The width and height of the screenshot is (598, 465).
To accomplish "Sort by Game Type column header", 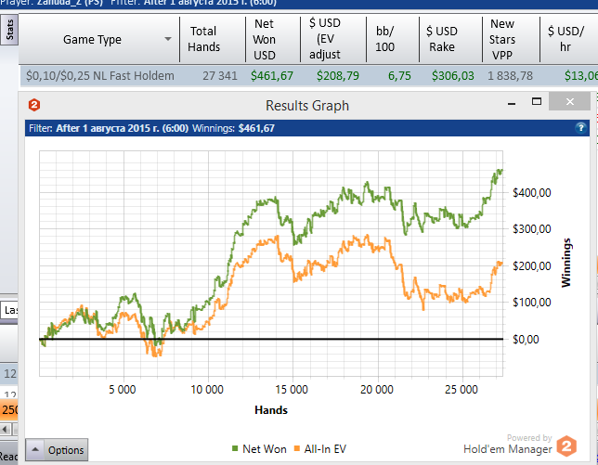I will point(92,39).
